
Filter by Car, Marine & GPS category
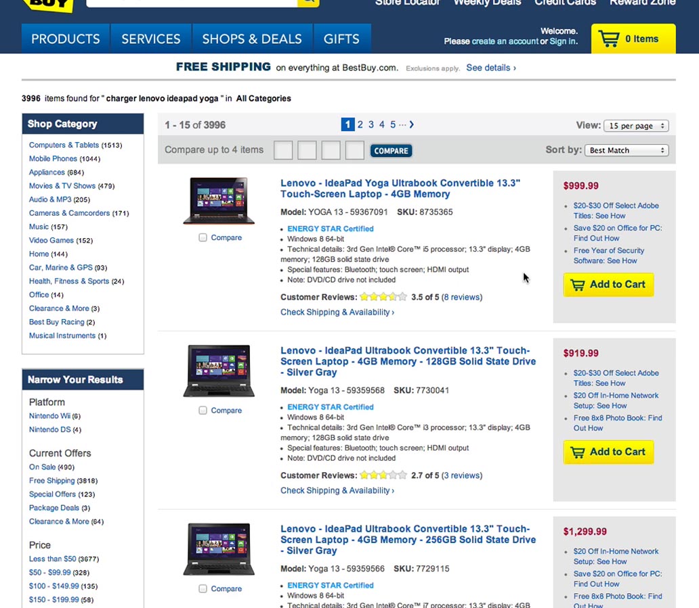(x=61, y=268)
